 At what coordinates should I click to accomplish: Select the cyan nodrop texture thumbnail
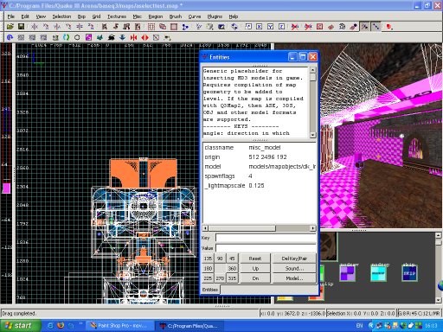pos(378,273)
